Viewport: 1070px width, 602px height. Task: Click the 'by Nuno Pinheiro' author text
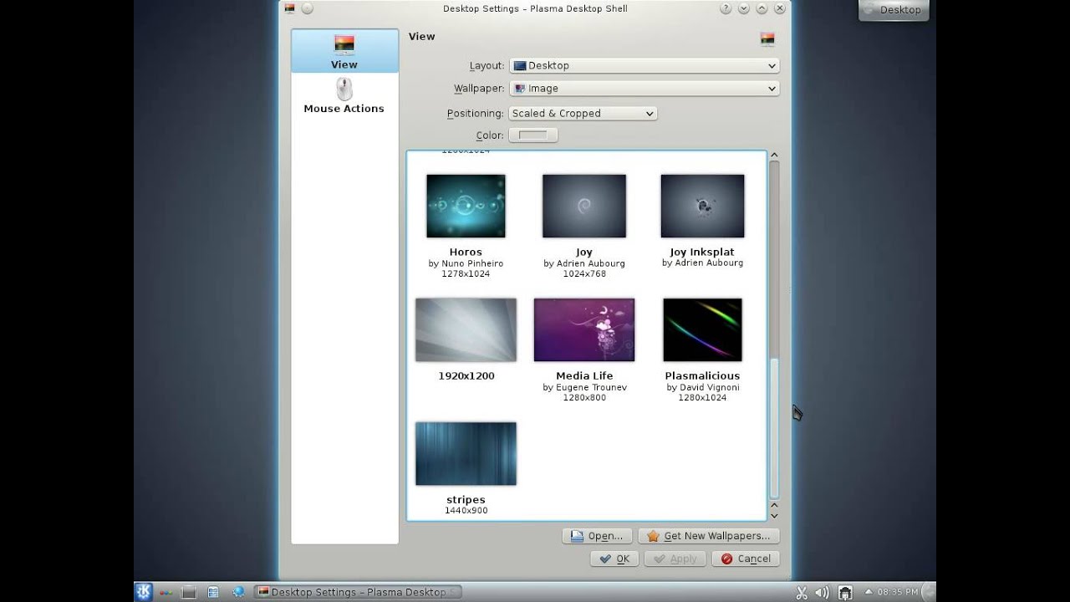click(466, 263)
